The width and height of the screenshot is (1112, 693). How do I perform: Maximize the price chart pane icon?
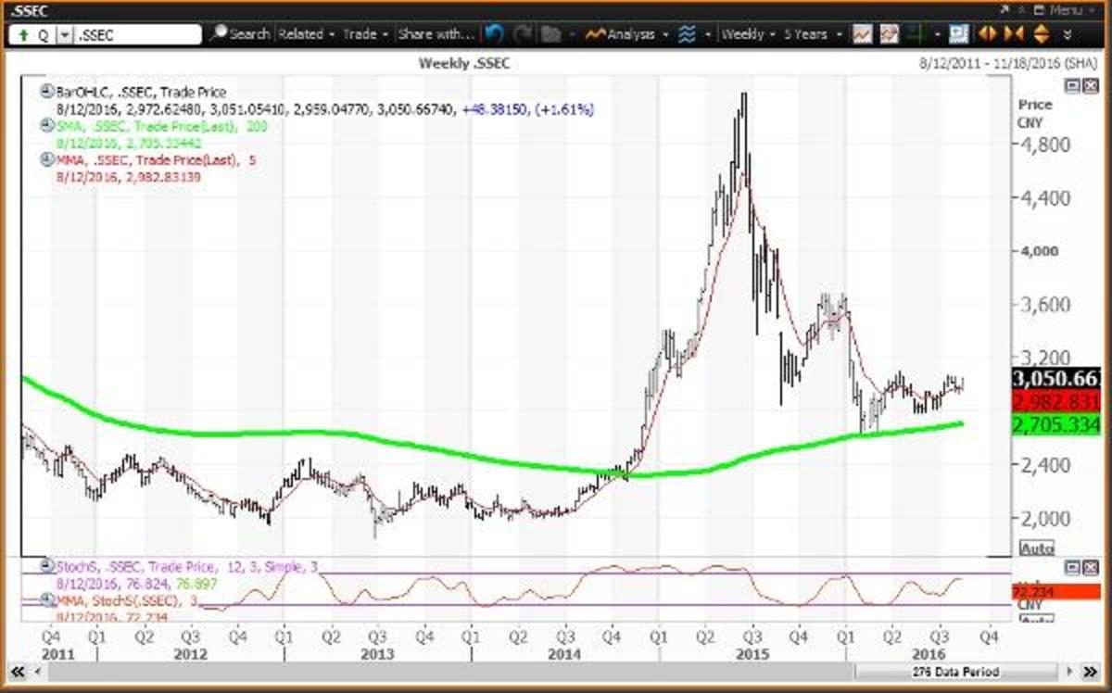1072,85
